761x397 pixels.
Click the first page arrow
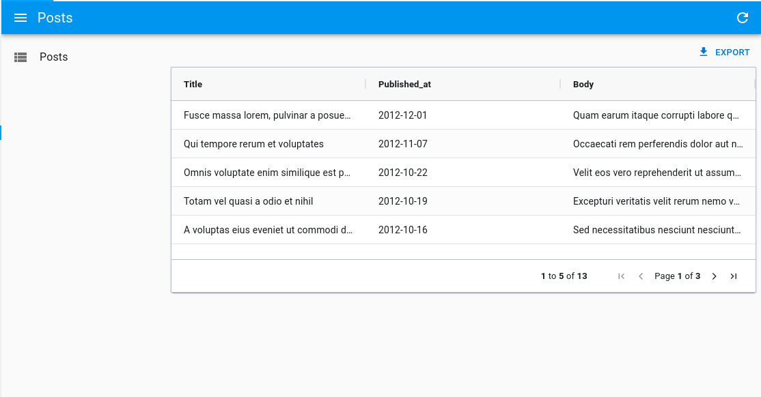tap(621, 276)
